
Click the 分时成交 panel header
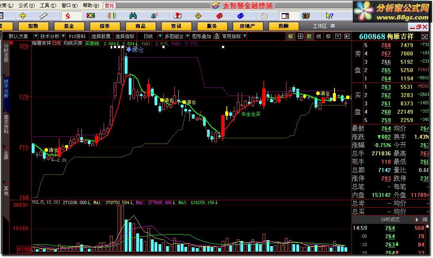390,220
